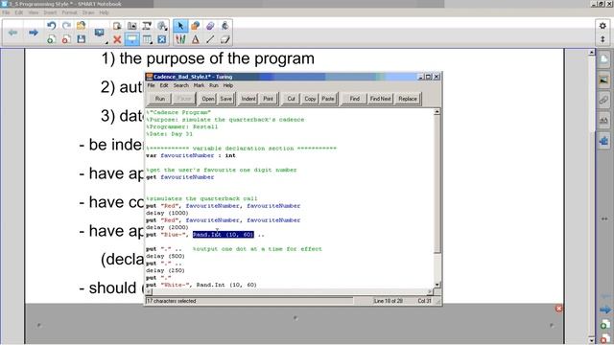
Task: Open Run menu in Turing window
Action: point(213,85)
